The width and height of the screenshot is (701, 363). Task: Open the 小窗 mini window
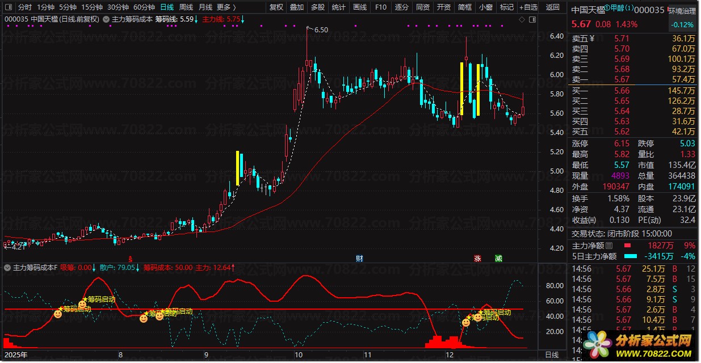coord(485,7)
